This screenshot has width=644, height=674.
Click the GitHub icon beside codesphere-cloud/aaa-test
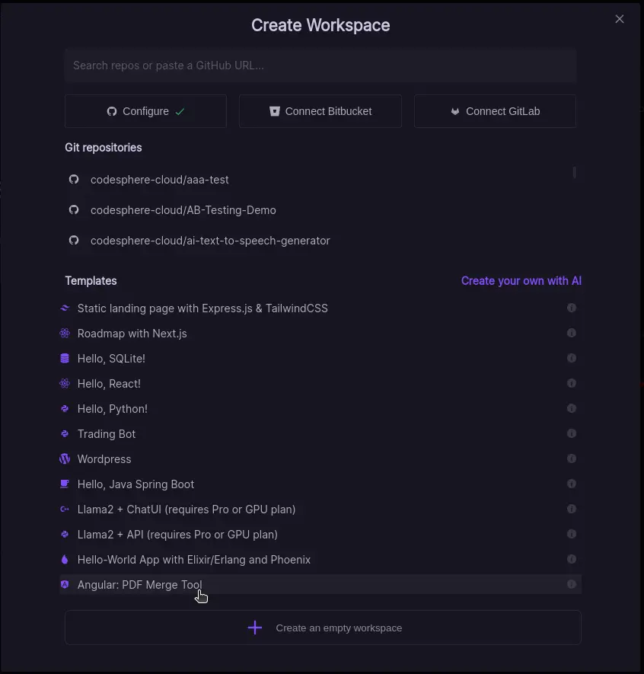point(74,179)
